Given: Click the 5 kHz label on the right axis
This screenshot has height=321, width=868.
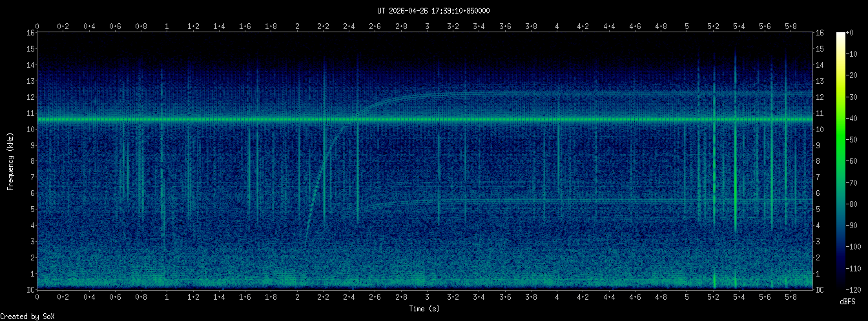Looking at the screenshot, I should coord(820,209).
